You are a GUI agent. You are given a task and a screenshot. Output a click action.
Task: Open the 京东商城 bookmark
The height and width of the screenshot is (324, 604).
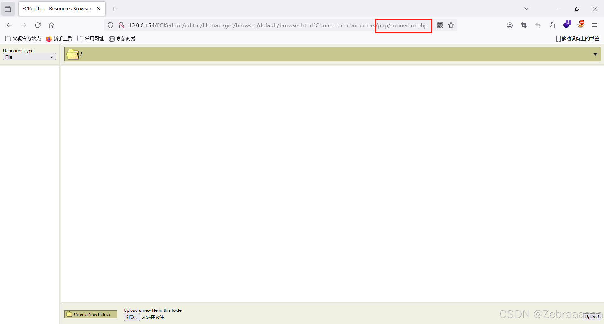click(x=122, y=38)
